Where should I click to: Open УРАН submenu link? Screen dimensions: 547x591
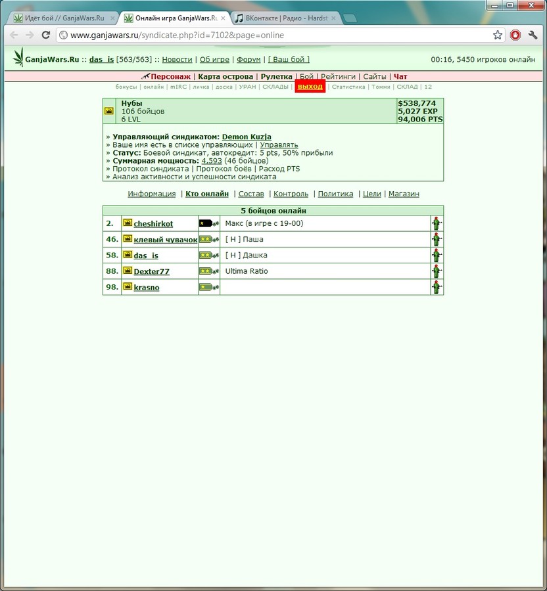click(x=247, y=87)
